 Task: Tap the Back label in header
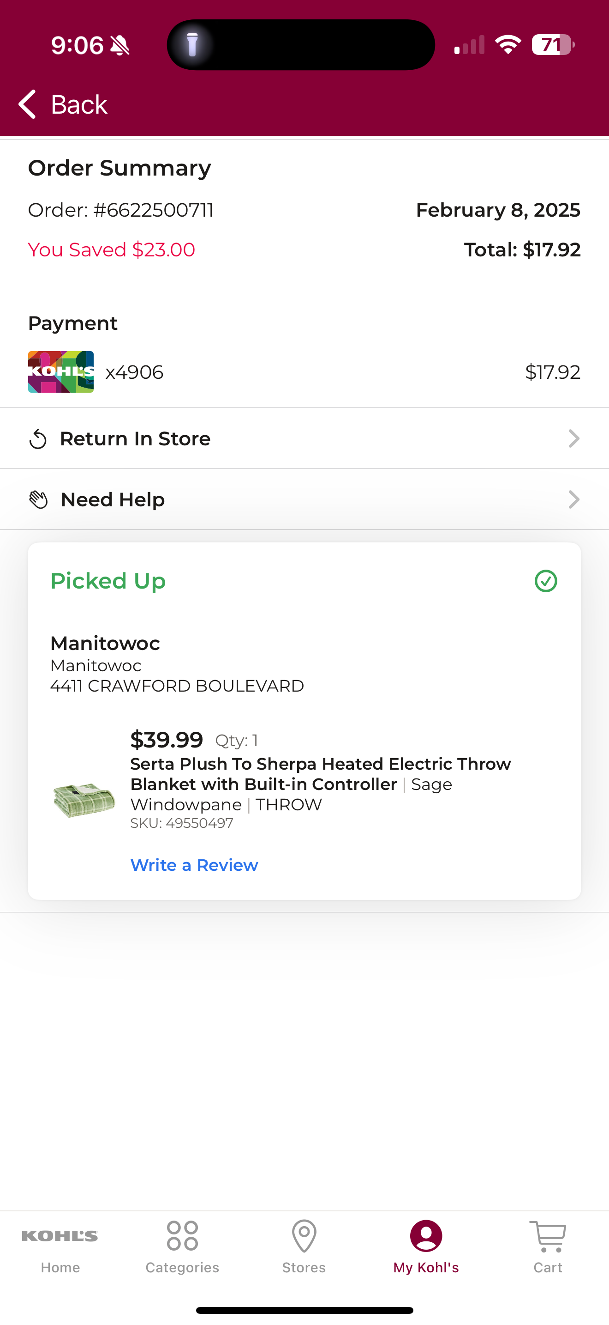[79, 104]
